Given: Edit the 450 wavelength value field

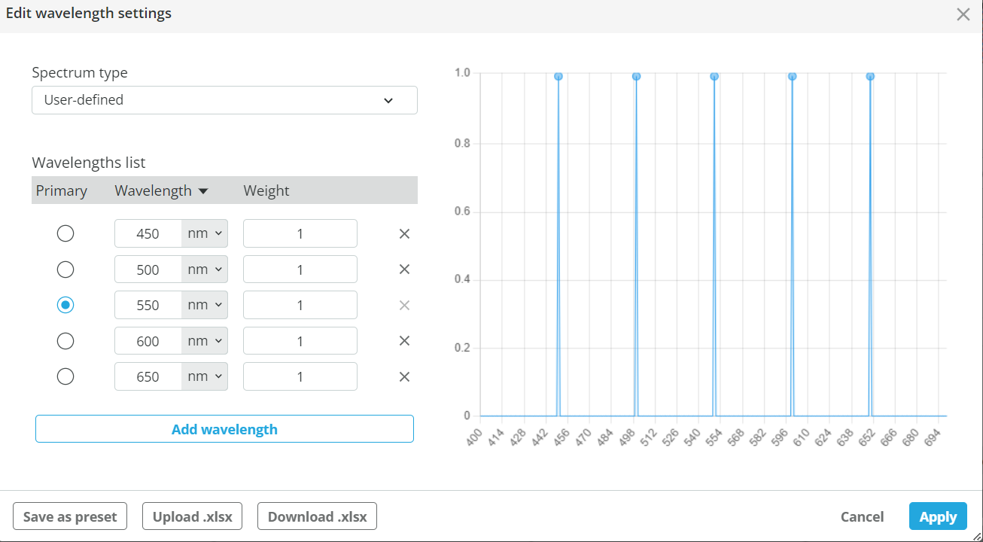Looking at the screenshot, I should (148, 233).
